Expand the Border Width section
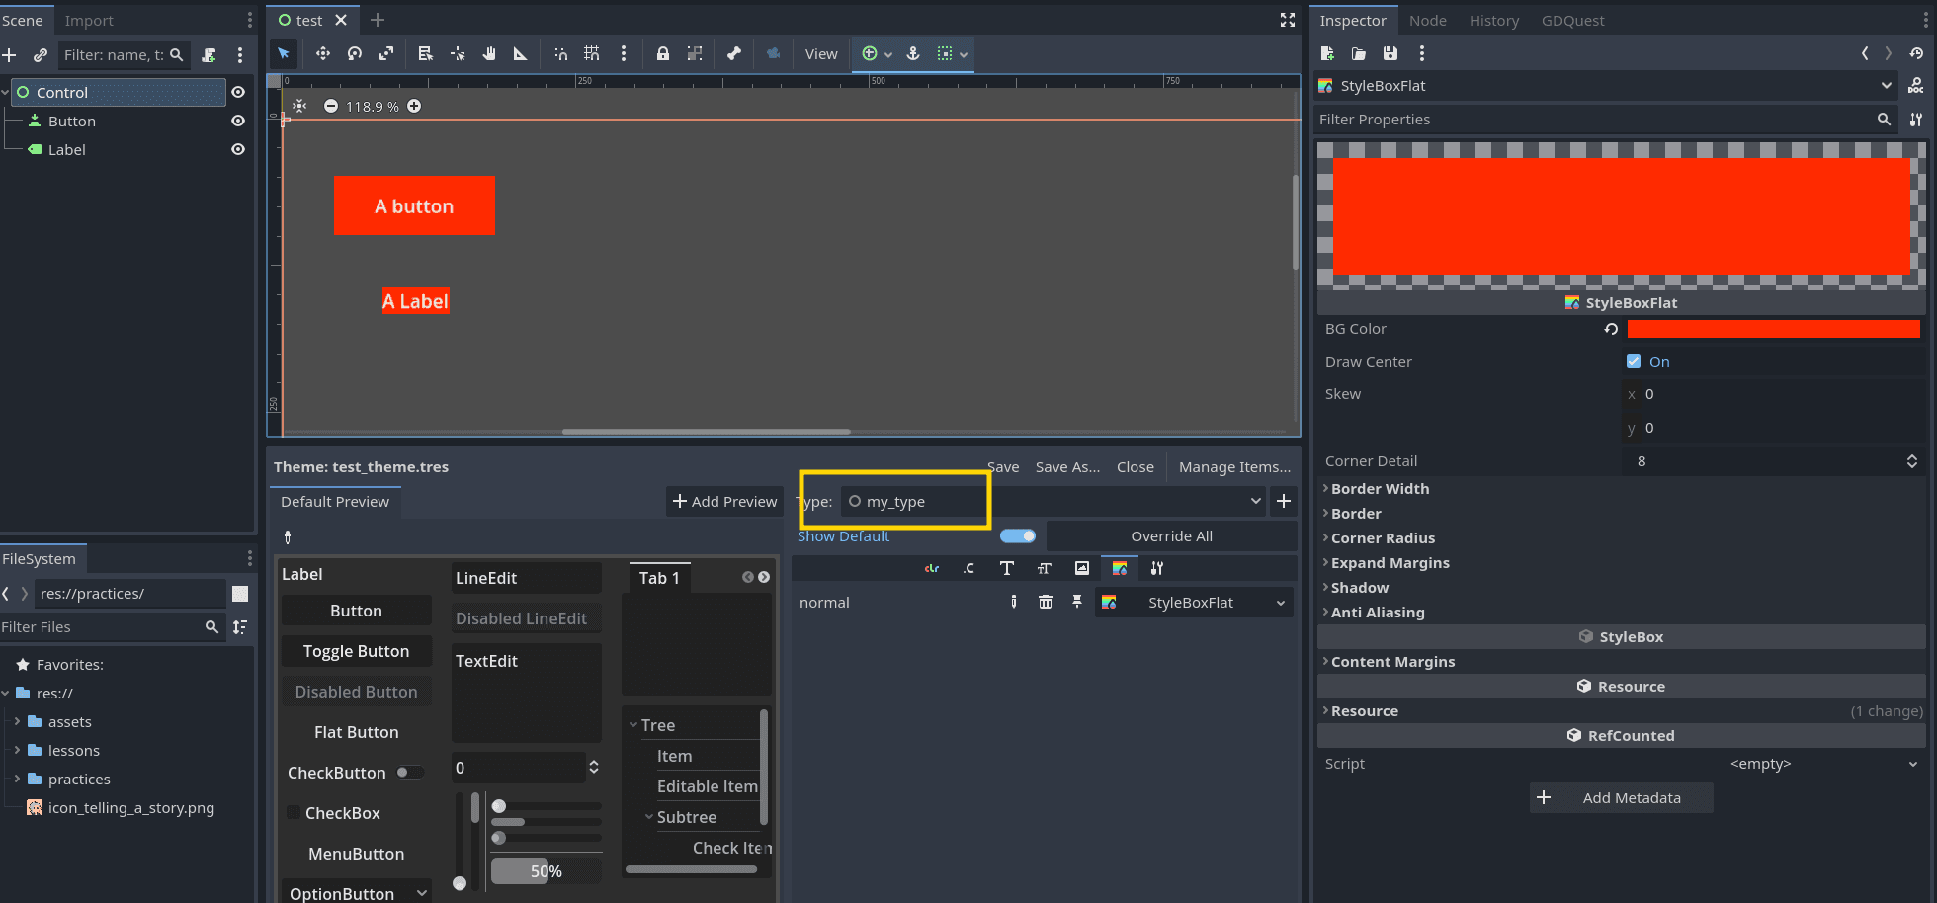Screen dimensions: 1937x903 (x=1380, y=489)
